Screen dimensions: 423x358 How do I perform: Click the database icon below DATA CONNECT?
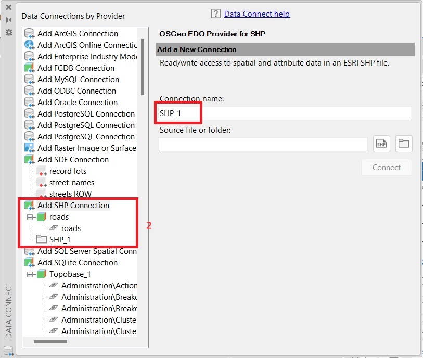pos(8,350)
